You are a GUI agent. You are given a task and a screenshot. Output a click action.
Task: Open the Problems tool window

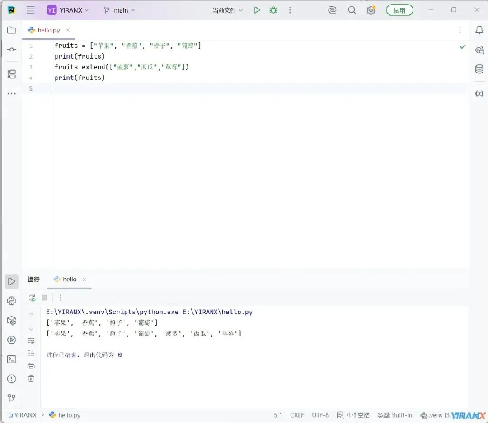[x=11, y=379]
